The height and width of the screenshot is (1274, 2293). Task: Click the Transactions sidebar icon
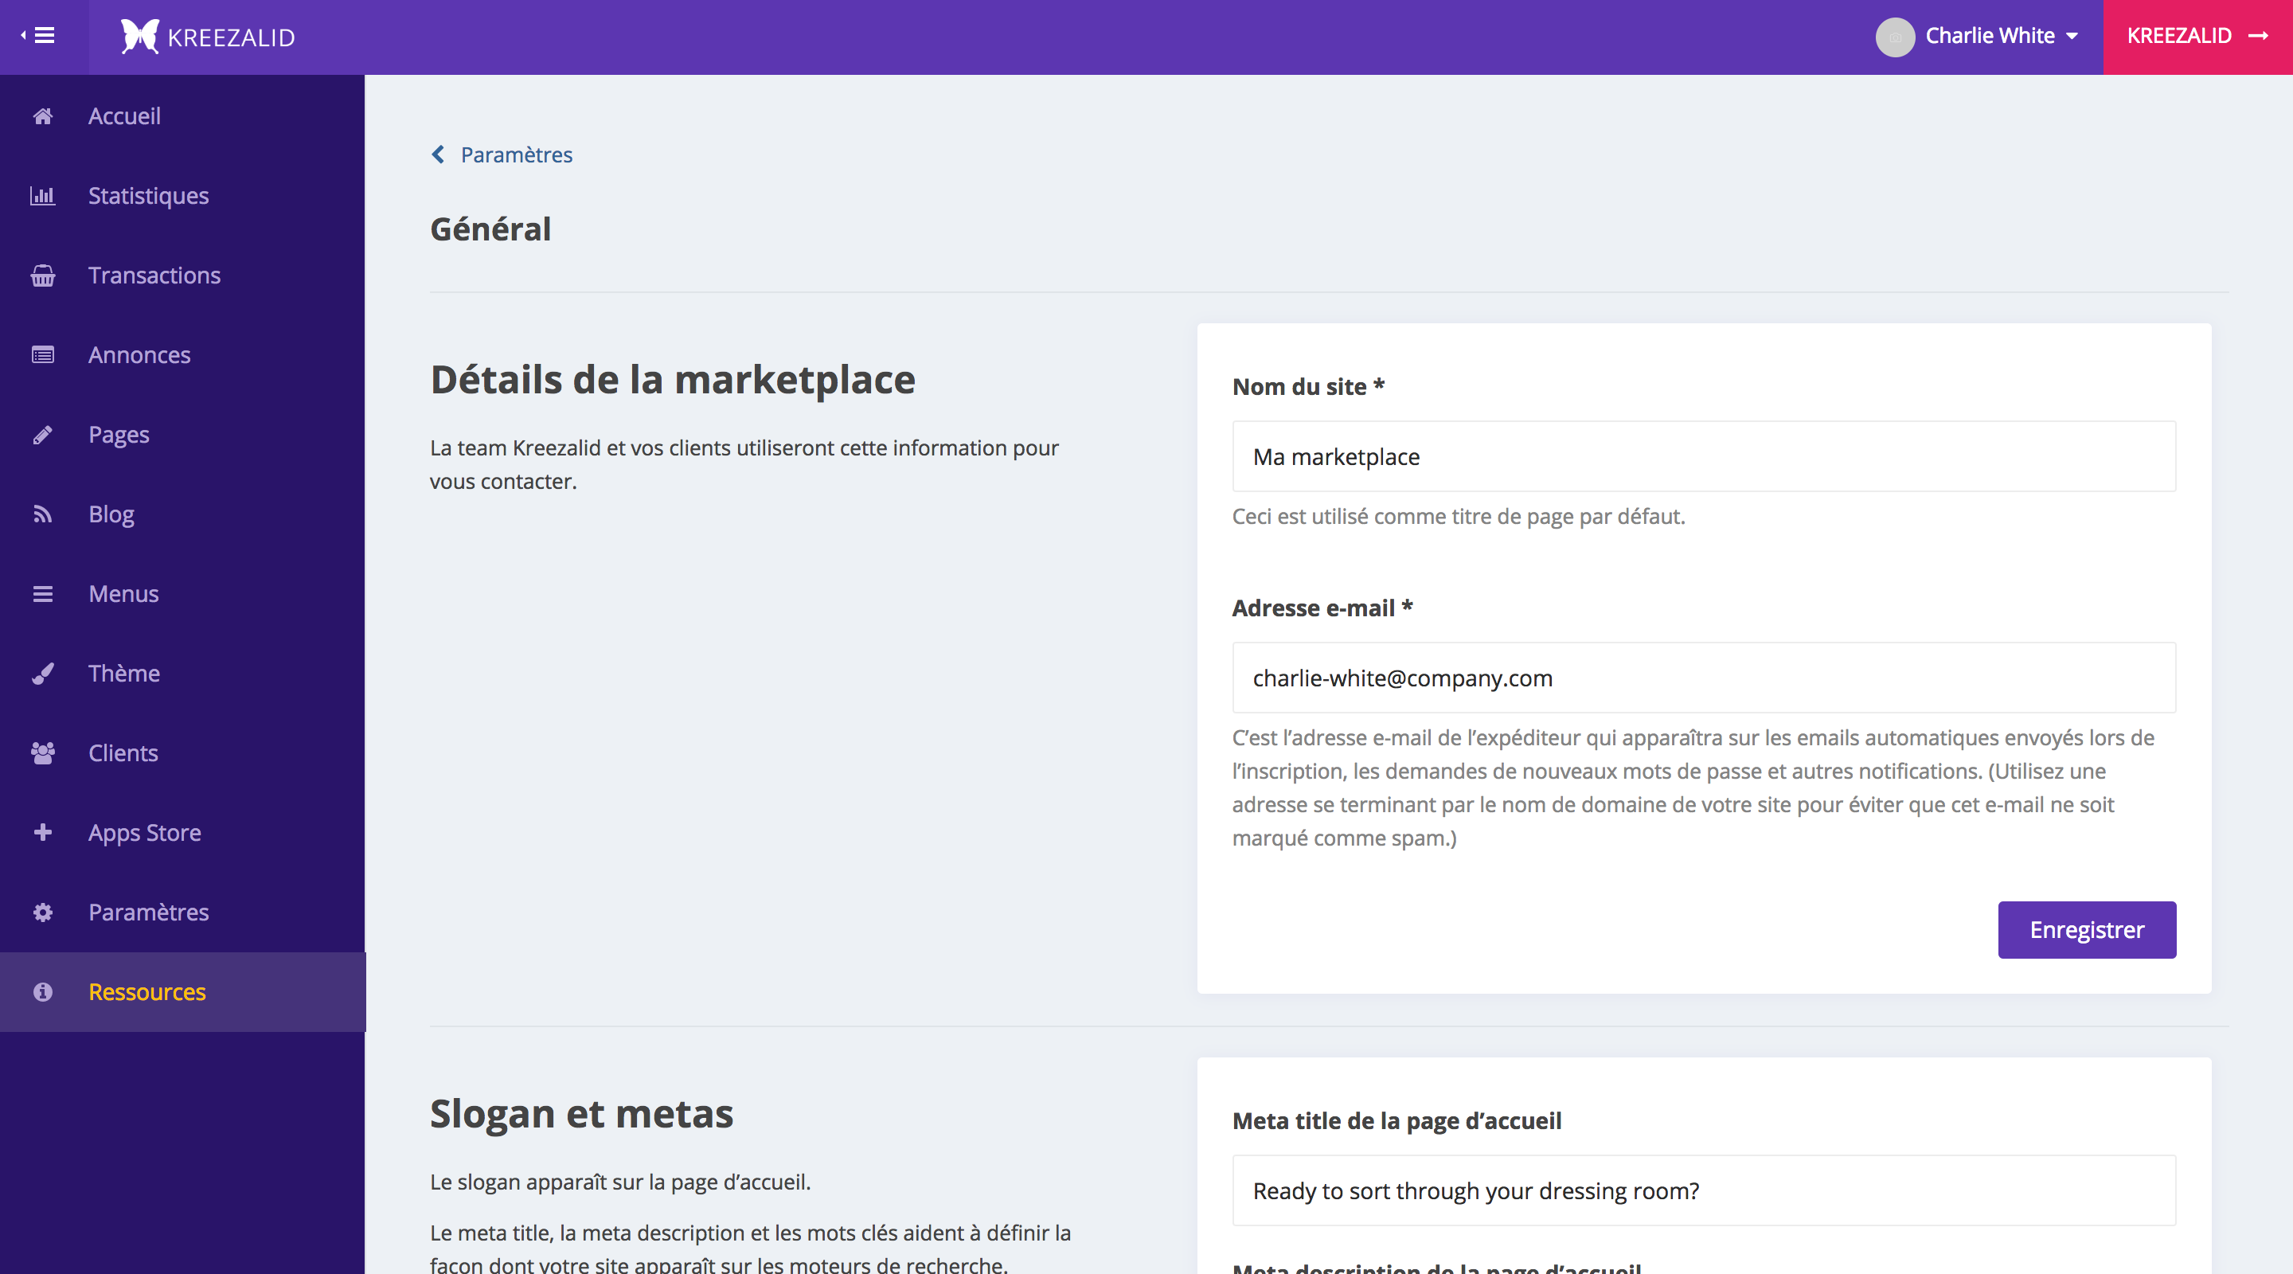(x=42, y=275)
